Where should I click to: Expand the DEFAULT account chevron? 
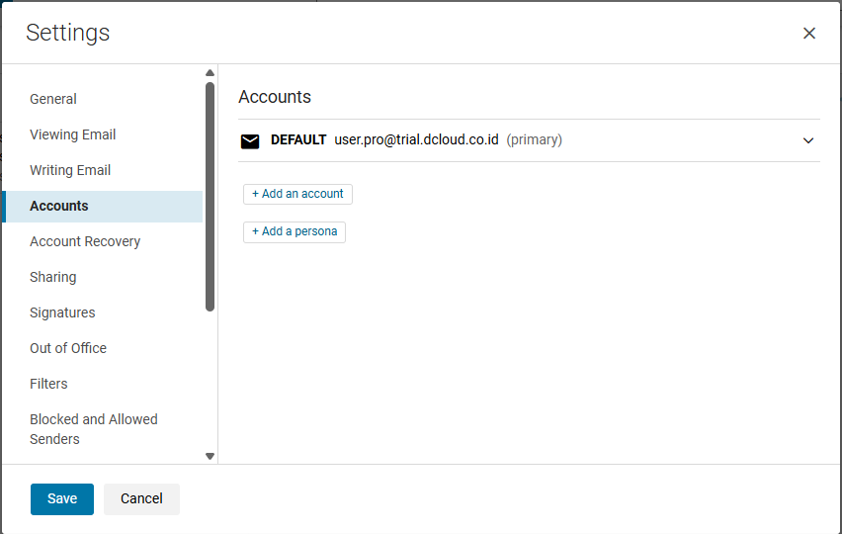pos(808,140)
